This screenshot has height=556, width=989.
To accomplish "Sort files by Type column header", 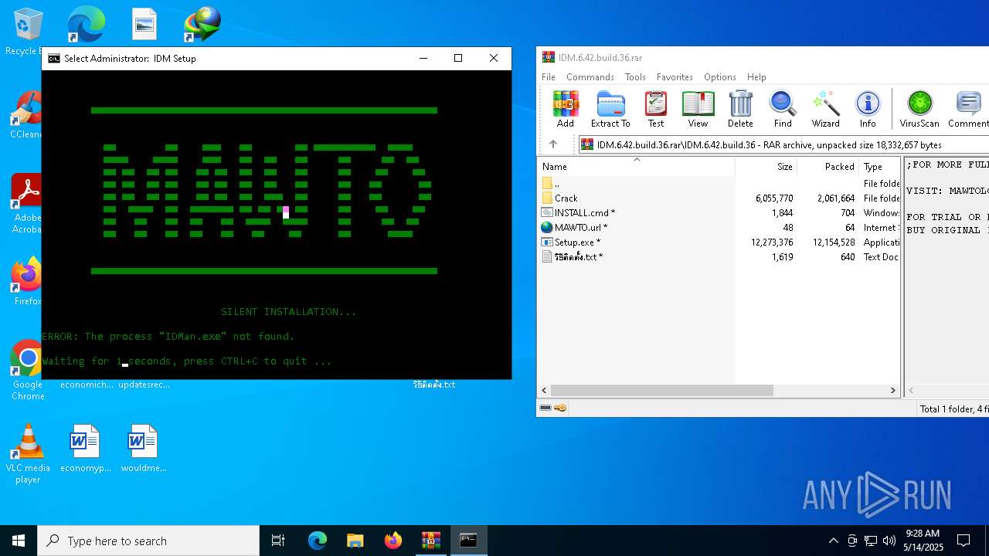I will [x=879, y=166].
